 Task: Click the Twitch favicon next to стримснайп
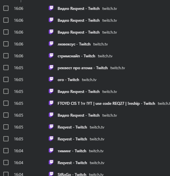coord(51,56)
